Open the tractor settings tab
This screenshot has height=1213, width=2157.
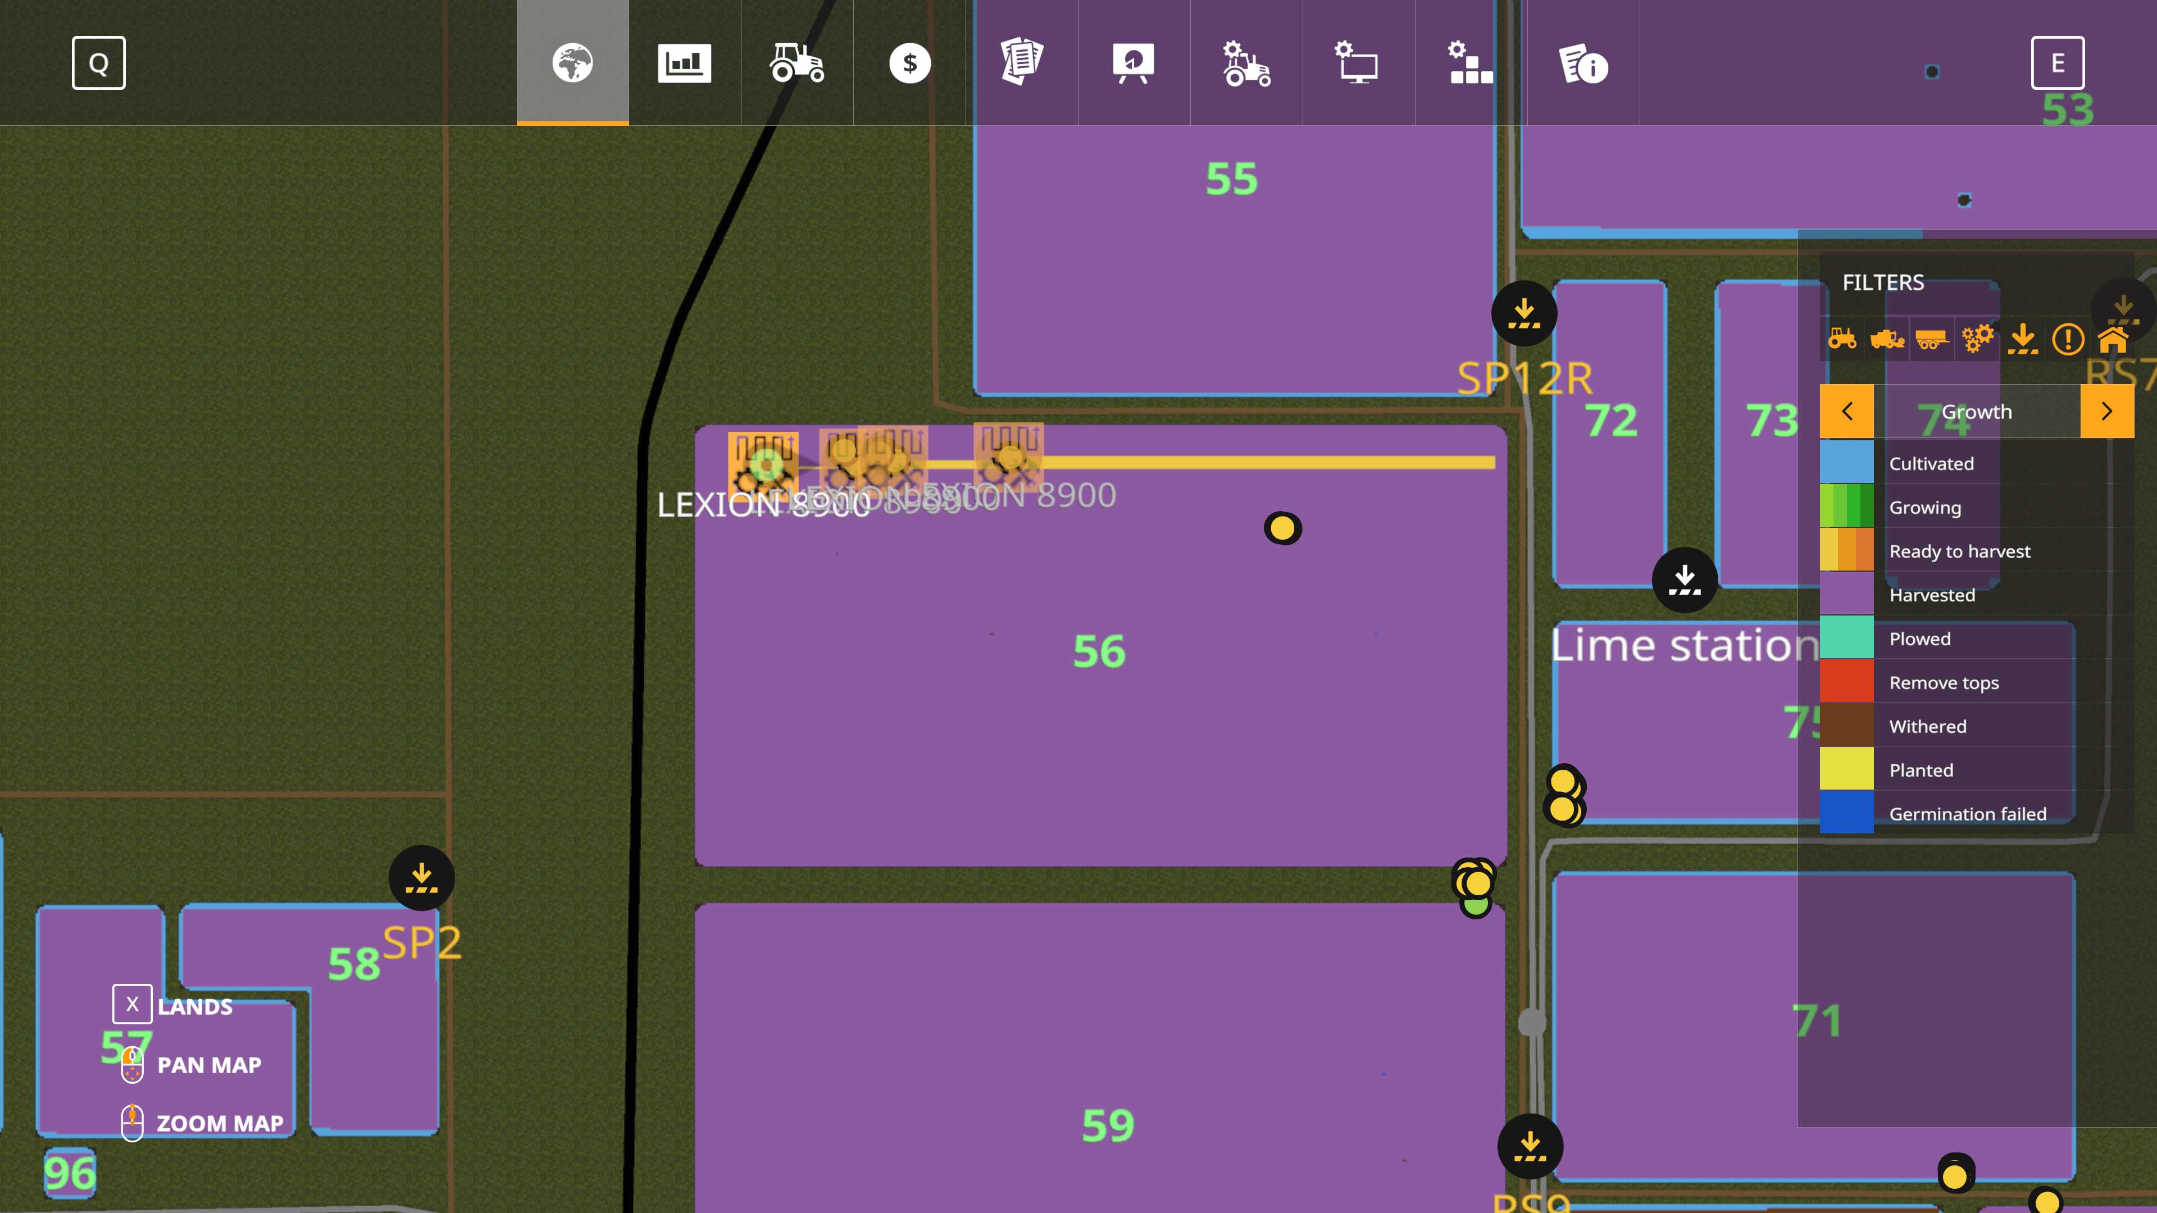click(1246, 63)
